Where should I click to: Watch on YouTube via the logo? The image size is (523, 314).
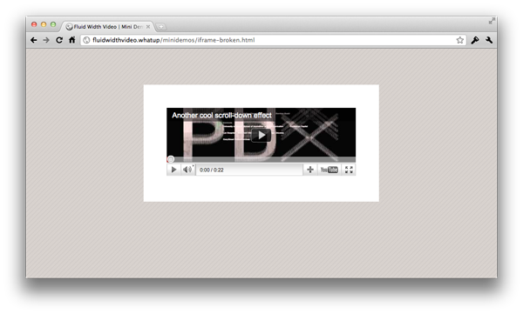pyautogui.click(x=329, y=170)
